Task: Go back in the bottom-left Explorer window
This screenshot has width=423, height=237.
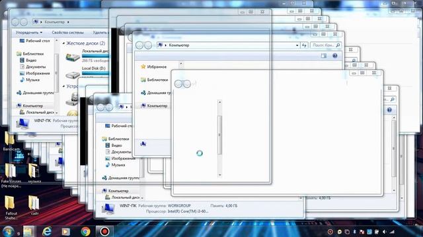Action: coord(100,107)
